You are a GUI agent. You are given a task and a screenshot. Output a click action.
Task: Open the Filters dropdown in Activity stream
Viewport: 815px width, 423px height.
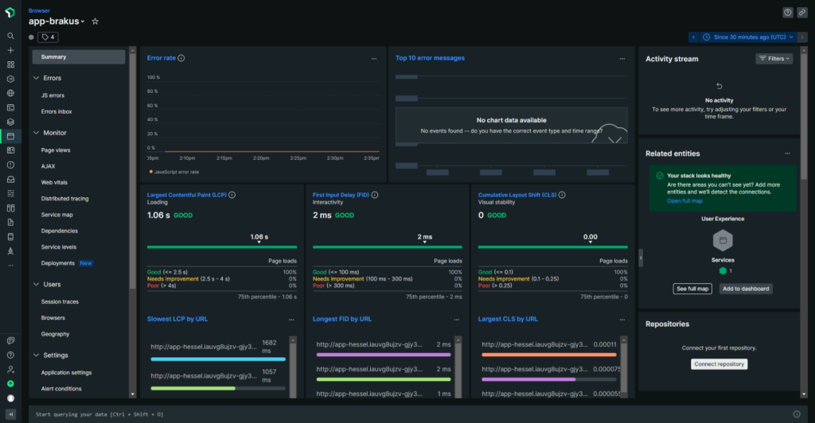pyautogui.click(x=774, y=59)
